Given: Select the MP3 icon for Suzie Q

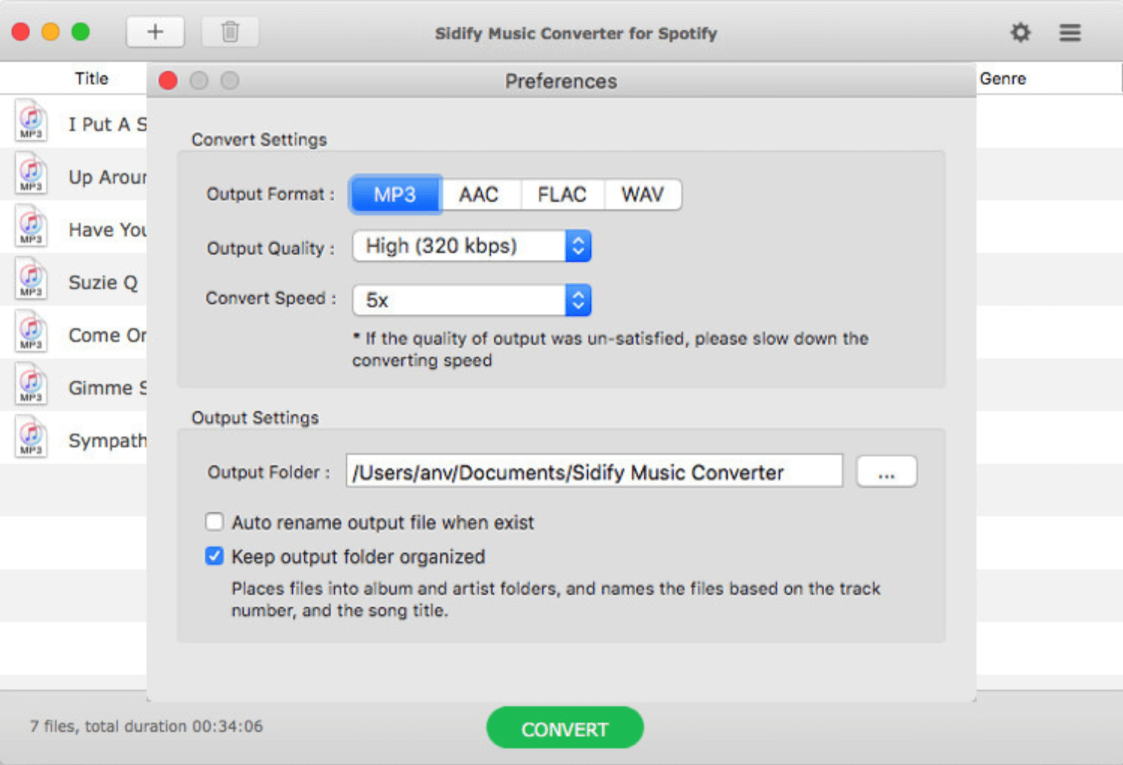Looking at the screenshot, I should click(31, 280).
